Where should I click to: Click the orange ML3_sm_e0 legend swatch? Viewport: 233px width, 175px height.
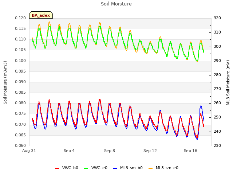click(150, 168)
